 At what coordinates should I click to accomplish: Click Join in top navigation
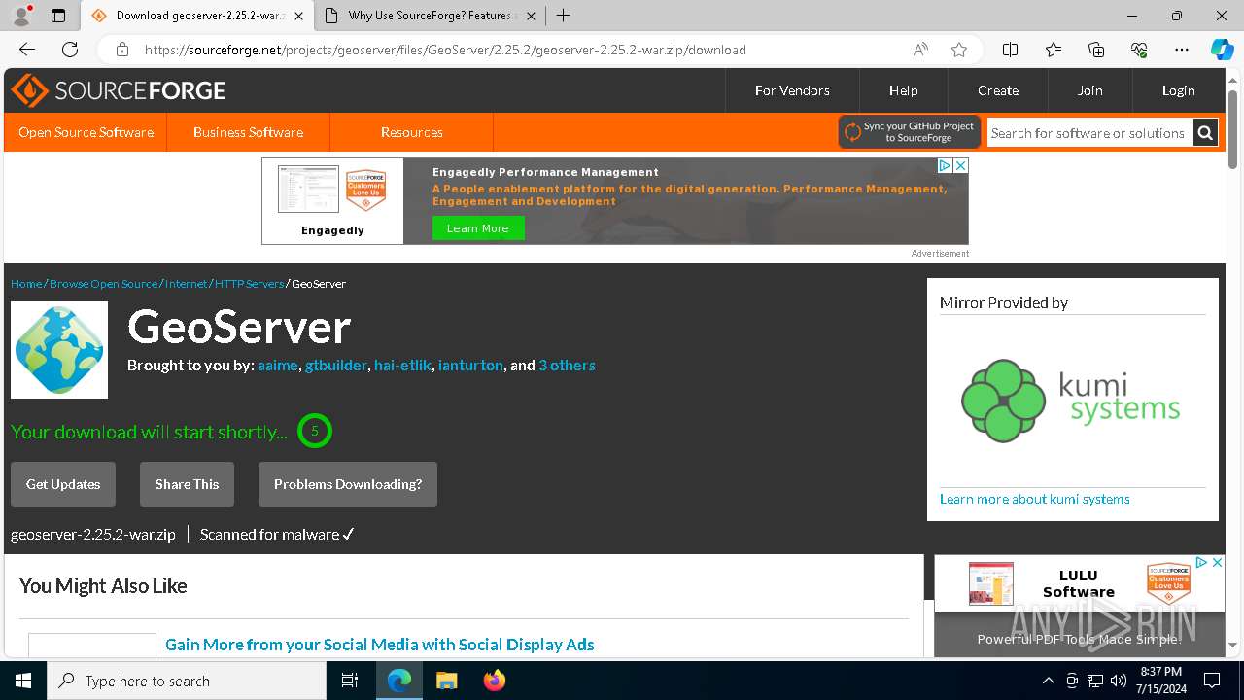(x=1089, y=90)
